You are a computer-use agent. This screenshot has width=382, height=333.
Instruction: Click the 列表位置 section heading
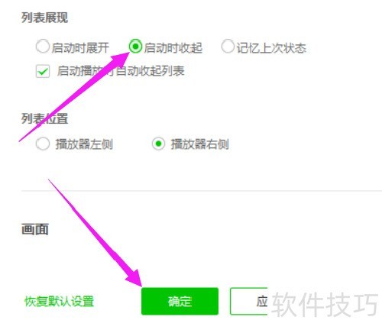coord(44,118)
